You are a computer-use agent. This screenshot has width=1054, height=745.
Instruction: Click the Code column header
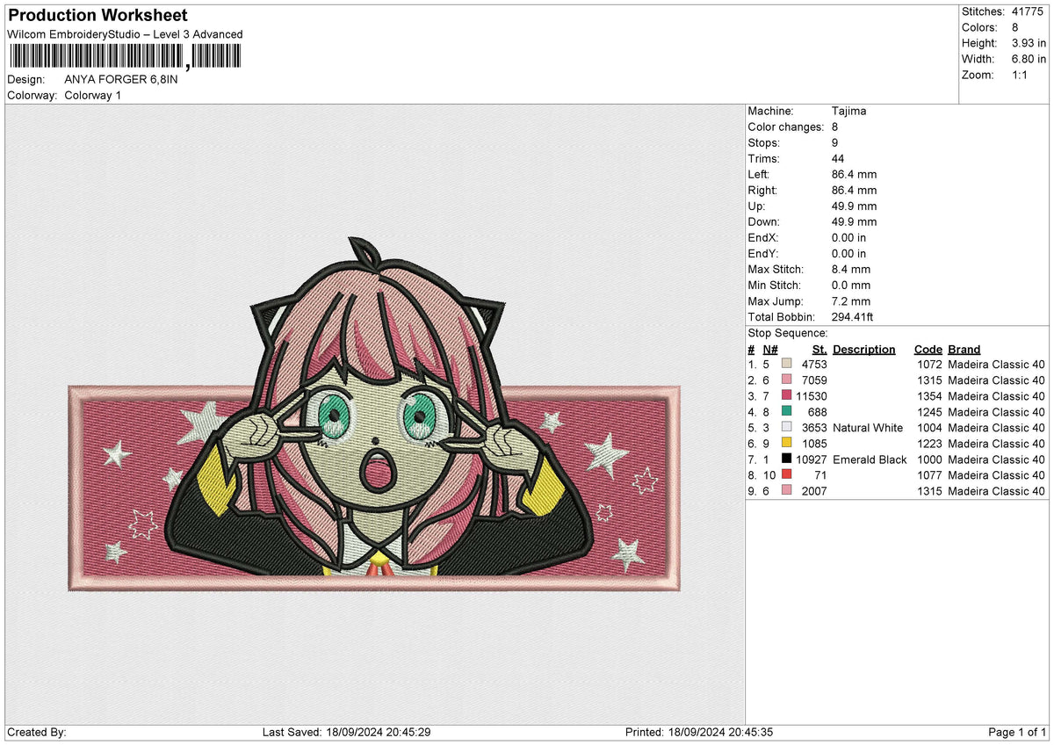coord(928,350)
